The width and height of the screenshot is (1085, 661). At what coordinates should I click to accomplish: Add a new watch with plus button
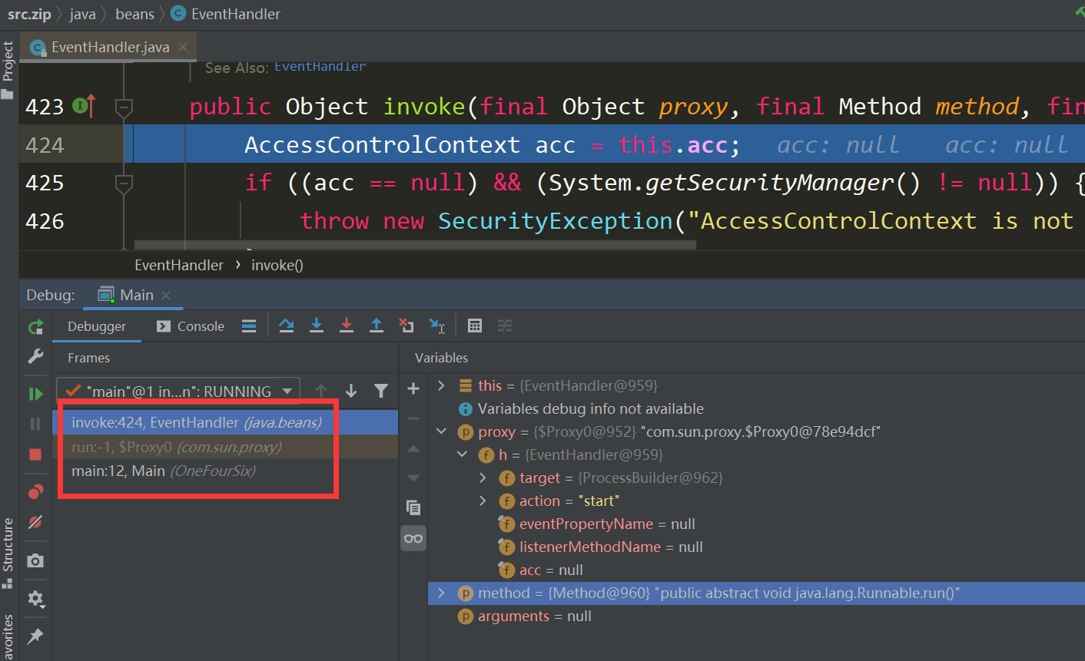pyautogui.click(x=413, y=389)
